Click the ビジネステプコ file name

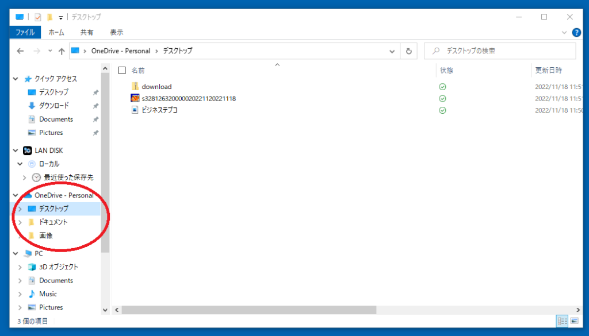(x=160, y=110)
